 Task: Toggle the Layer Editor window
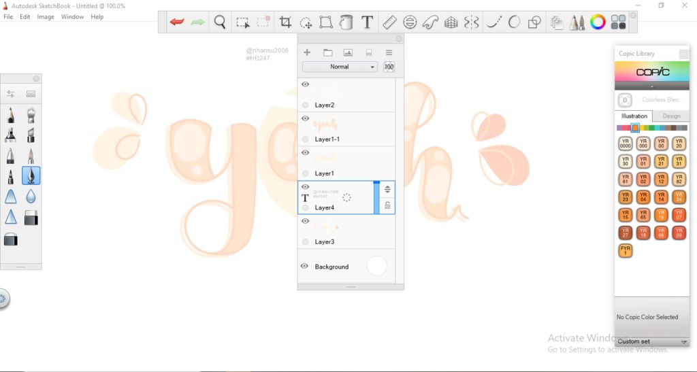pos(557,22)
